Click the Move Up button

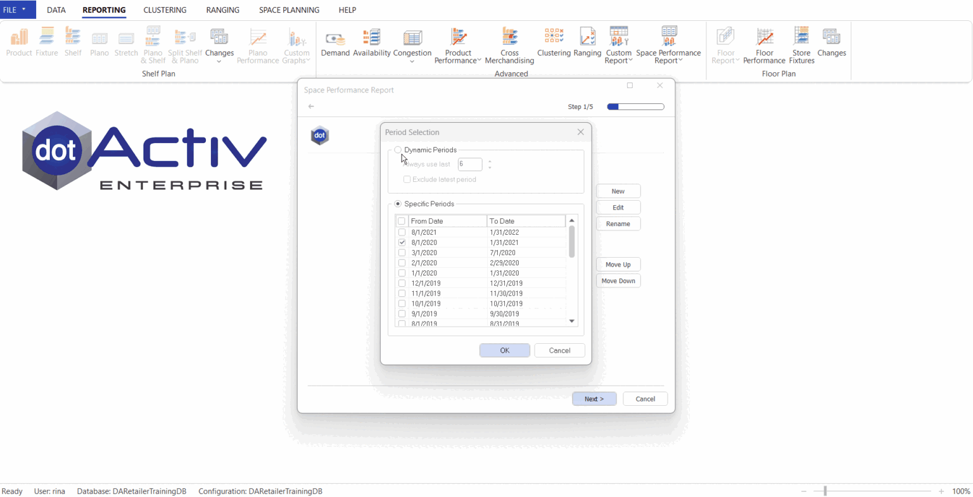pyautogui.click(x=618, y=264)
